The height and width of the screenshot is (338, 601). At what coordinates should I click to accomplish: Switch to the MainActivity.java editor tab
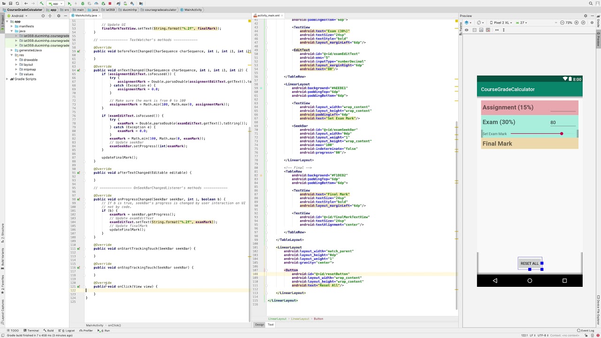85,15
